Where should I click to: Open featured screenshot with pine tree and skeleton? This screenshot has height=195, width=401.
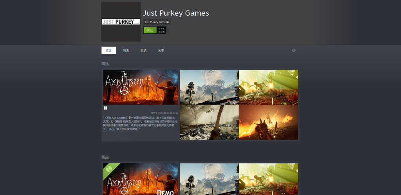tap(209, 87)
